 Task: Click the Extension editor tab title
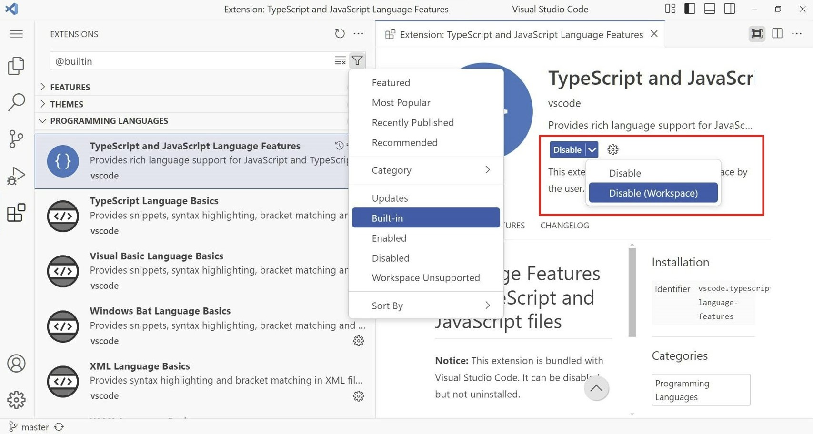521,34
